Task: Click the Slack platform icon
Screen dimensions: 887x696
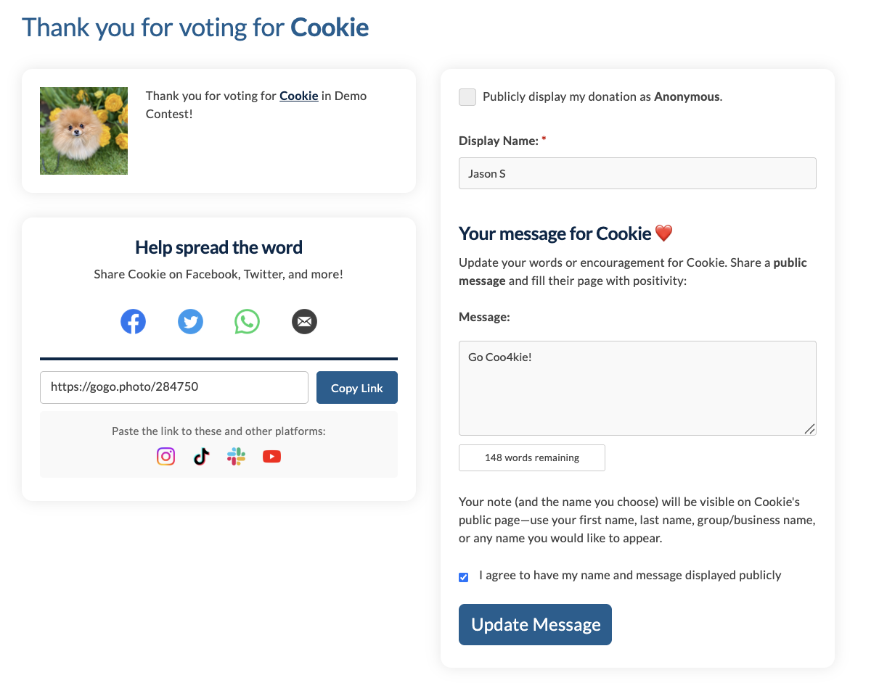Action: point(236,456)
